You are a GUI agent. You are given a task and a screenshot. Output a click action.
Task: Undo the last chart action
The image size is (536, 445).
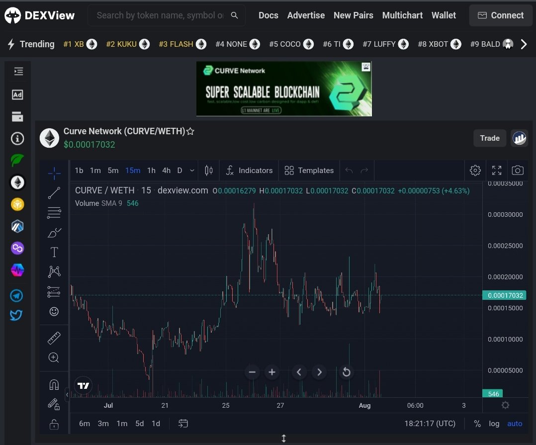(x=349, y=170)
